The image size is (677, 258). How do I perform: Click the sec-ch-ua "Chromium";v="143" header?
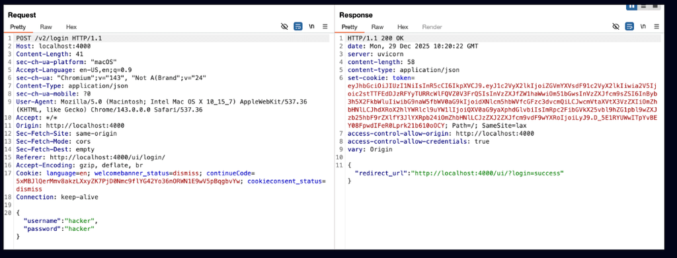point(111,78)
